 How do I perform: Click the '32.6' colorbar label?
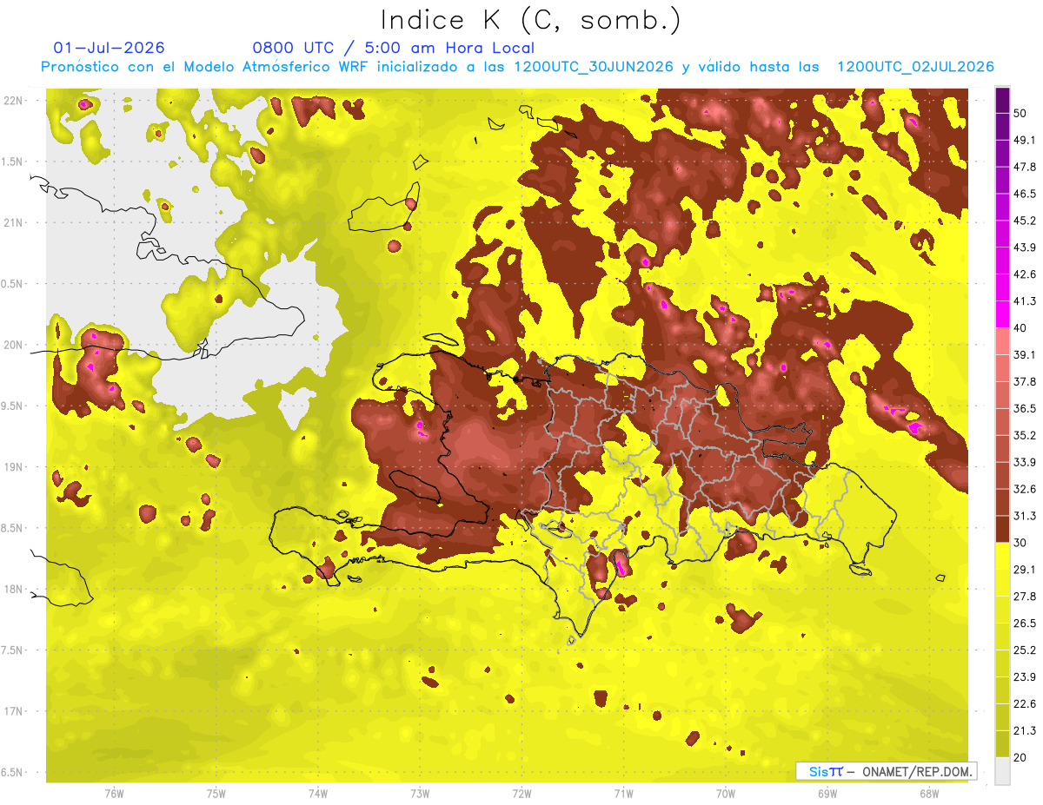click(1025, 489)
